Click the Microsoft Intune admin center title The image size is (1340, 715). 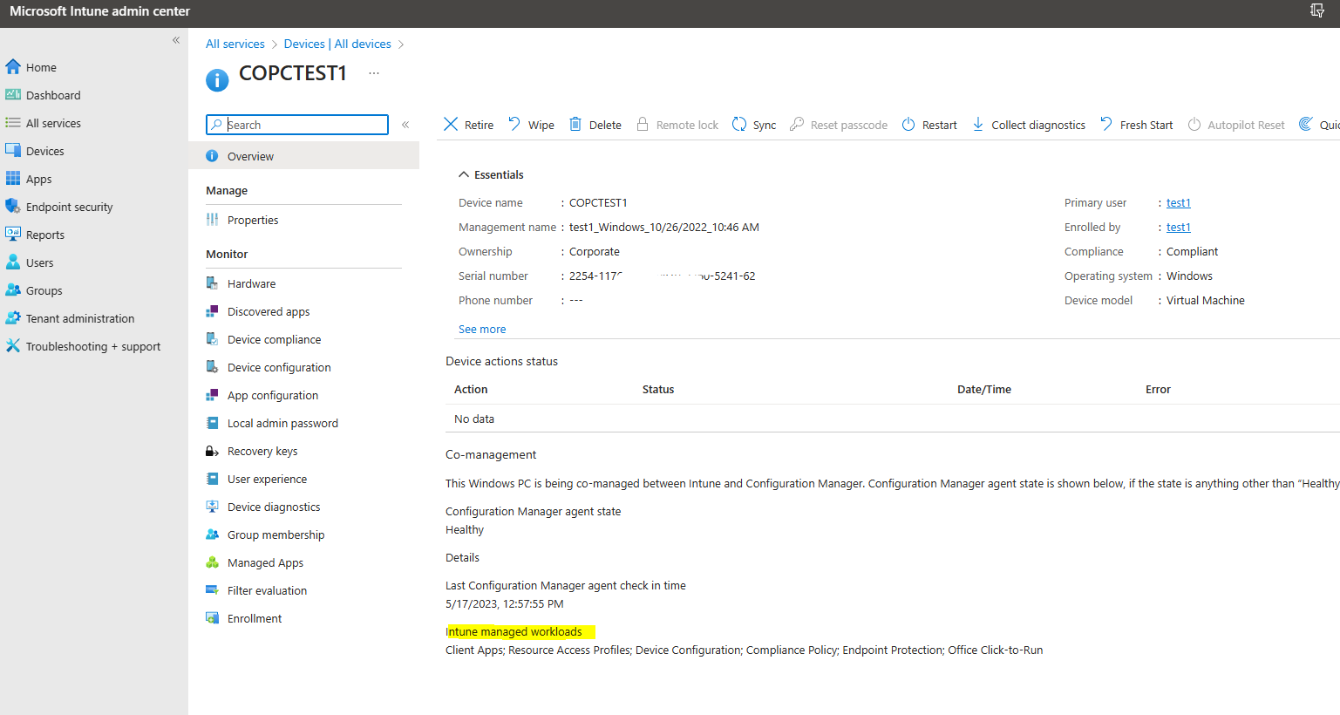pos(99,11)
